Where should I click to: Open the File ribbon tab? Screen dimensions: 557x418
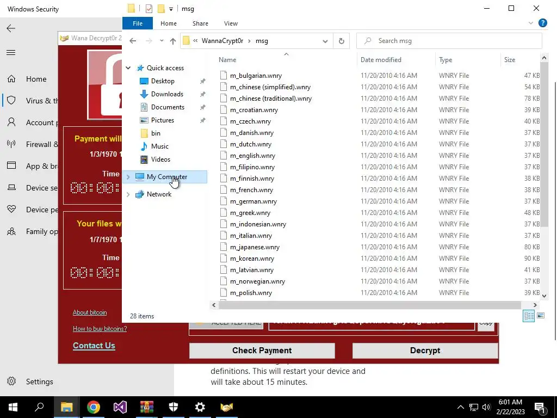point(138,23)
